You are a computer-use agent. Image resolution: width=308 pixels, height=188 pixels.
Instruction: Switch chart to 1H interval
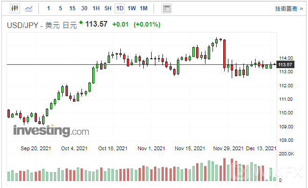pyautogui.click(x=96, y=8)
